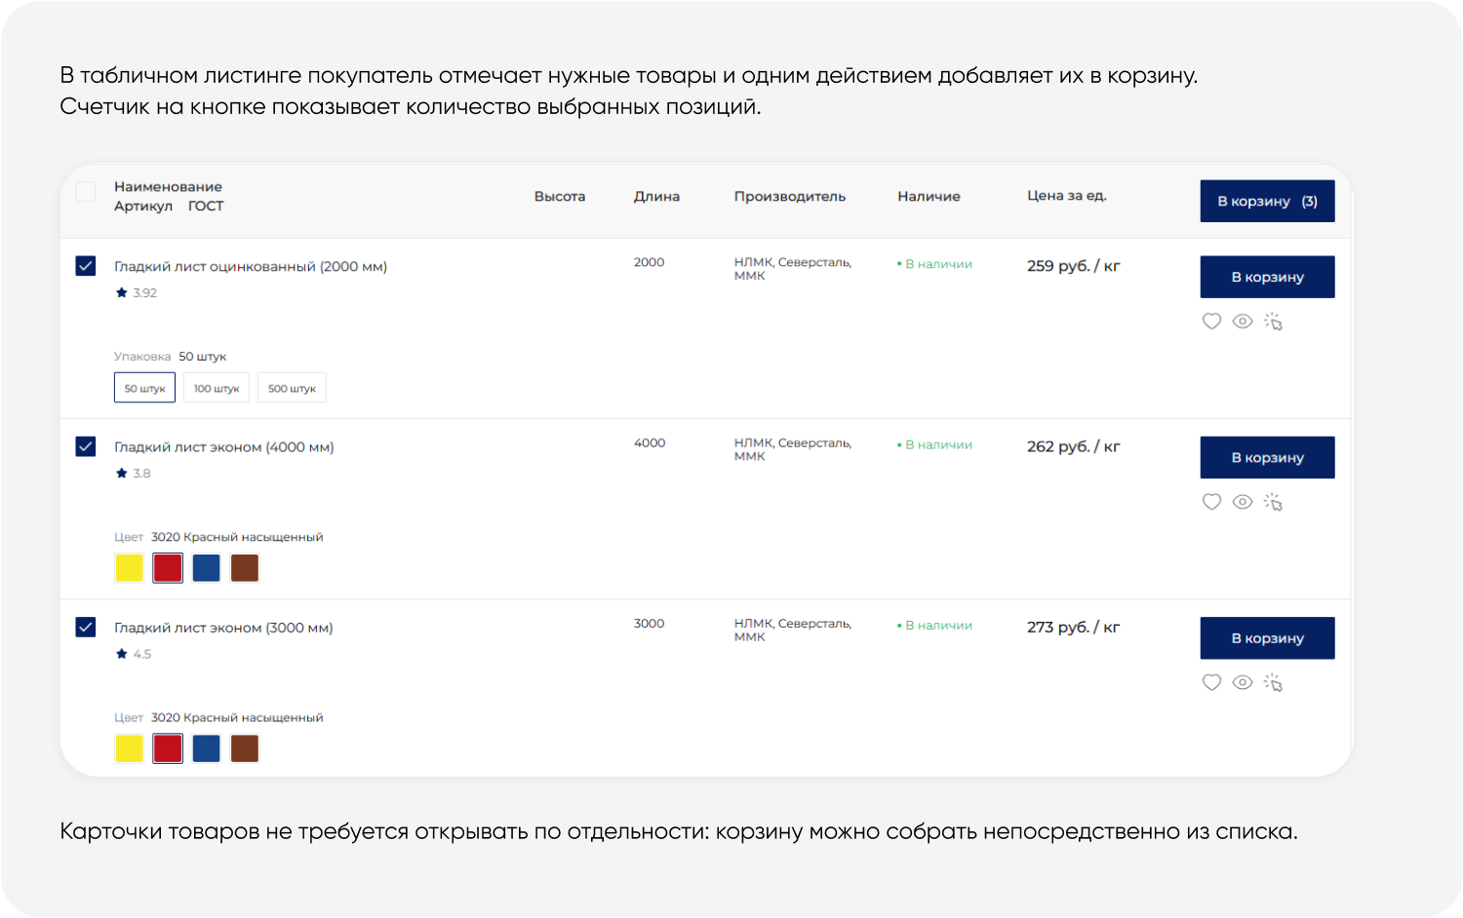Click bulk В корзину (3) button

pos(1267,201)
